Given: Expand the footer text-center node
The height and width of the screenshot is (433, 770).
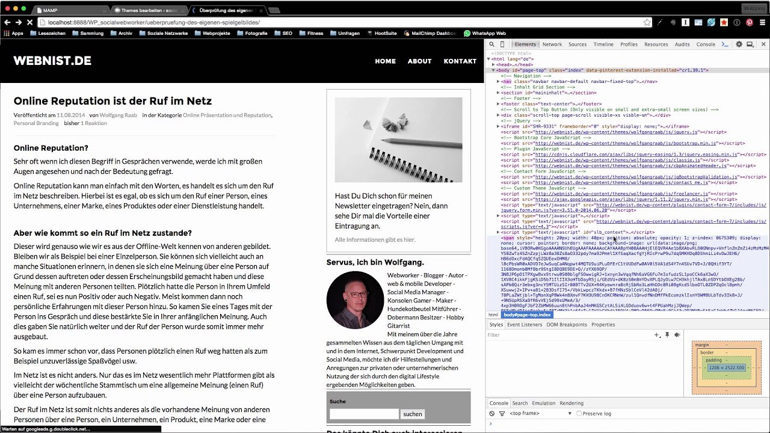Looking at the screenshot, I should point(499,104).
